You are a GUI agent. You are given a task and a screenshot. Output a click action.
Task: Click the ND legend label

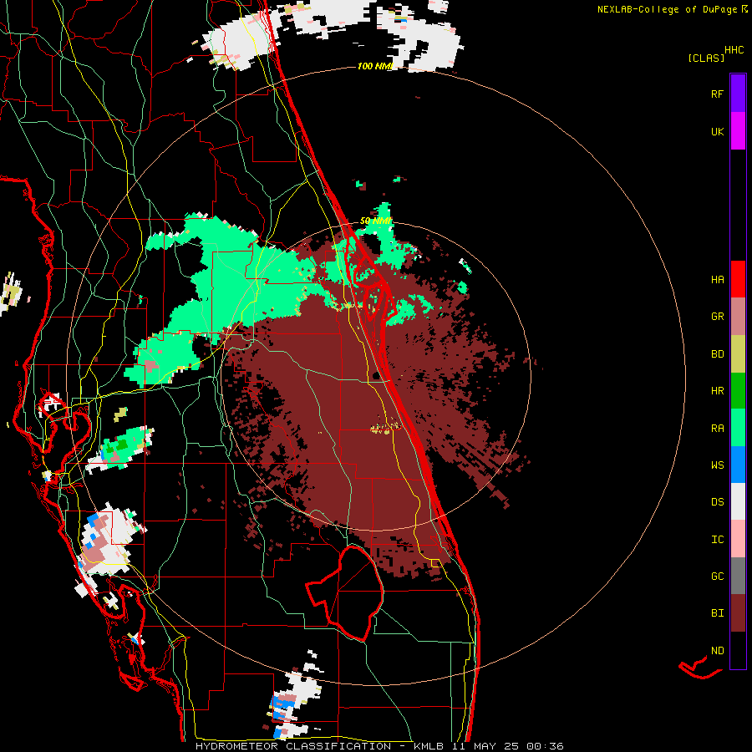[x=717, y=650]
